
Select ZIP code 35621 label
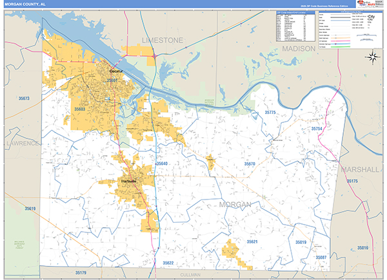click(252, 242)
